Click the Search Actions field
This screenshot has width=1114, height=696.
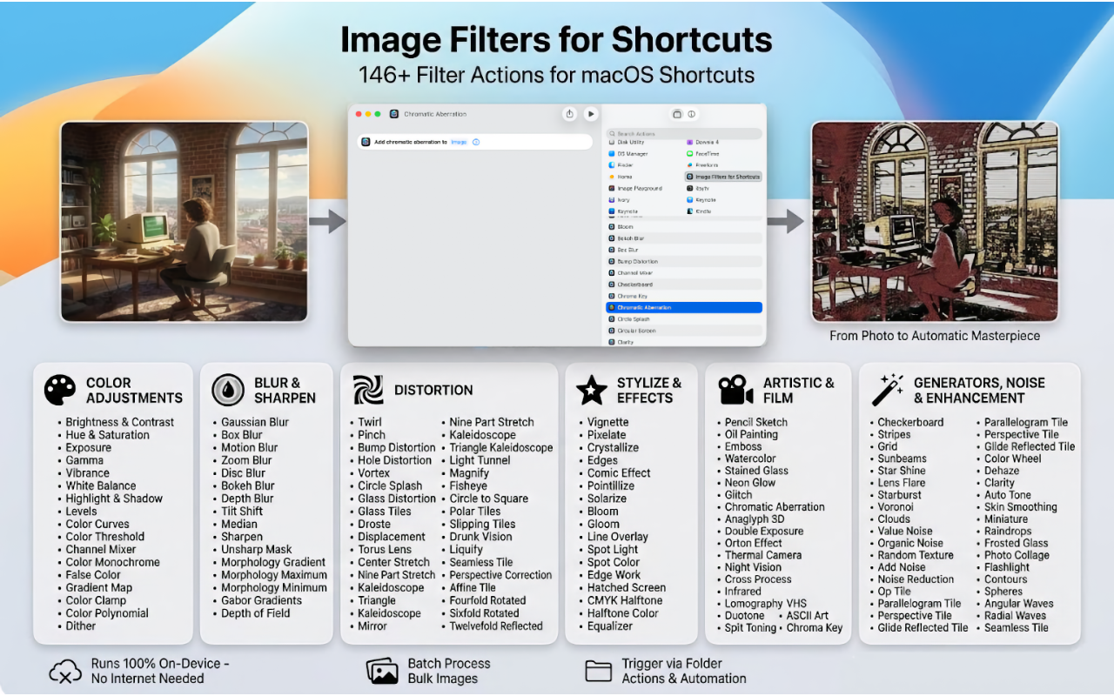pyautogui.click(x=683, y=134)
